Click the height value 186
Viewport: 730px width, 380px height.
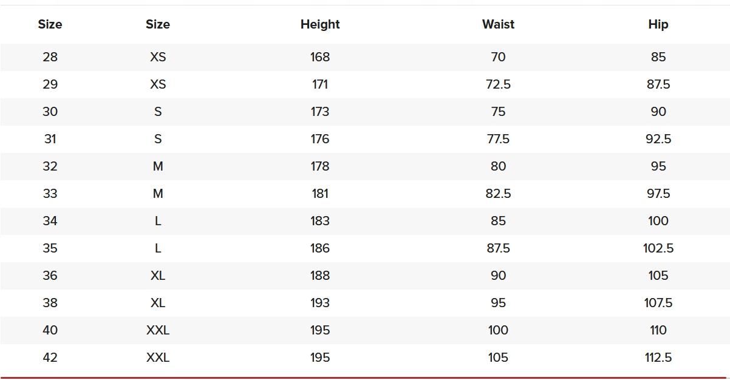click(x=320, y=248)
